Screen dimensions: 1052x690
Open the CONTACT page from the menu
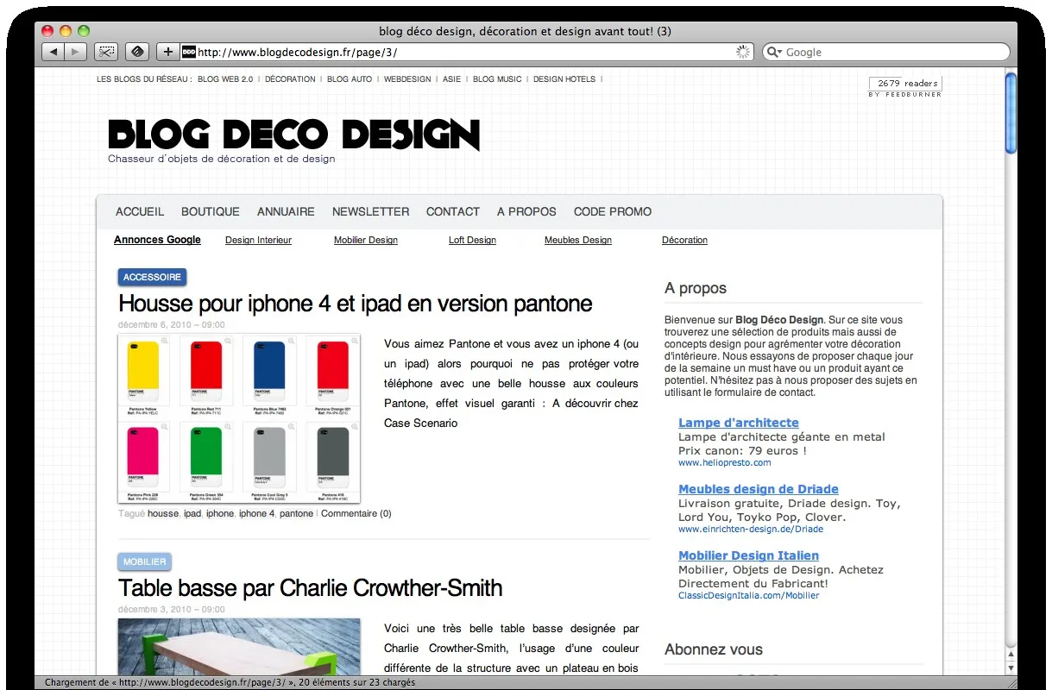[453, 211]
